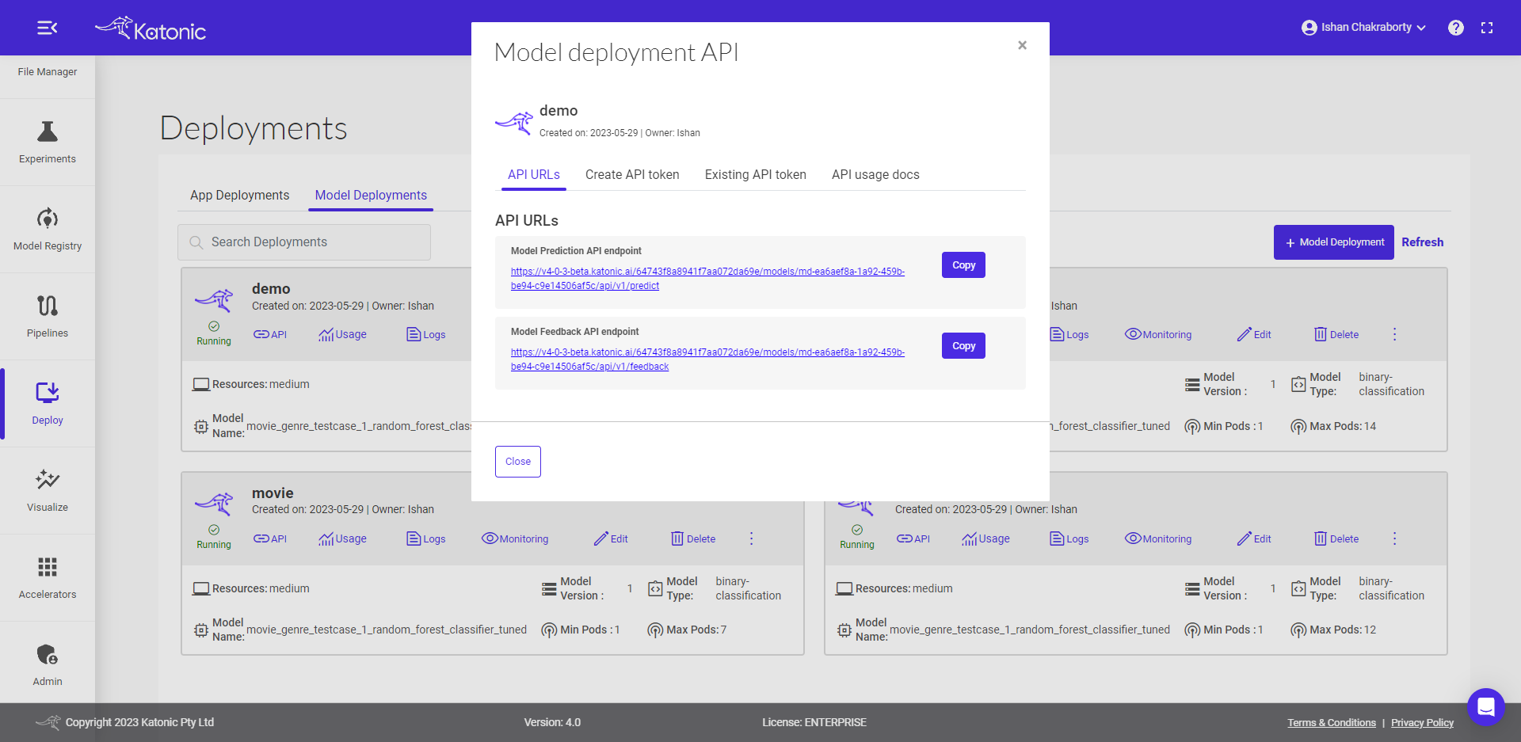View Usage on the Max Pods 12 deployment card
1521x742 pixels.
coord(985,539)
